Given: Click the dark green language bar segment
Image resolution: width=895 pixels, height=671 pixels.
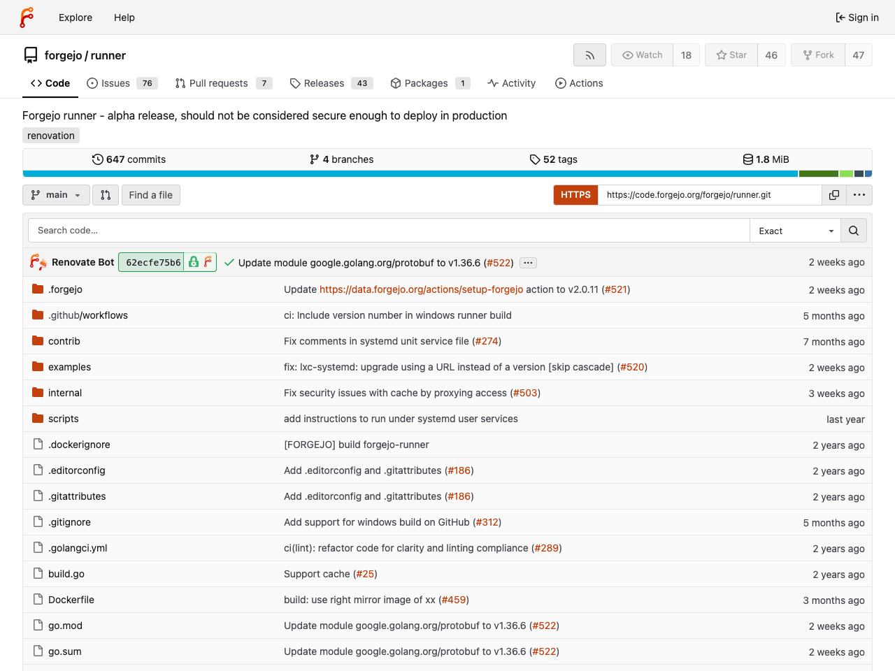Looking at the screenshot, I should click(x=819, y=173).
